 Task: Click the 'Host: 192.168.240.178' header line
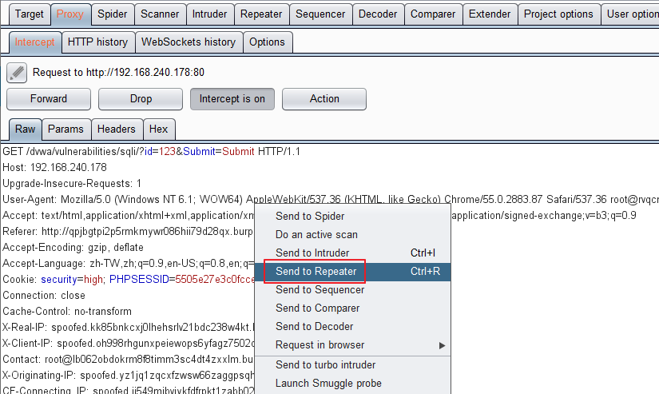point(54,168)
